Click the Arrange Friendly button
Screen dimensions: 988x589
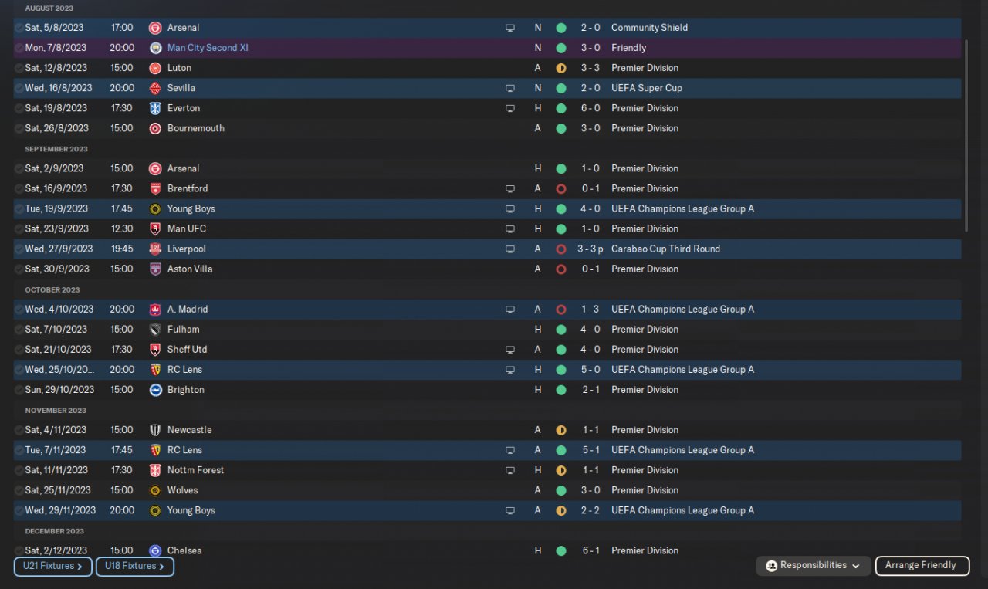[920, 566]
